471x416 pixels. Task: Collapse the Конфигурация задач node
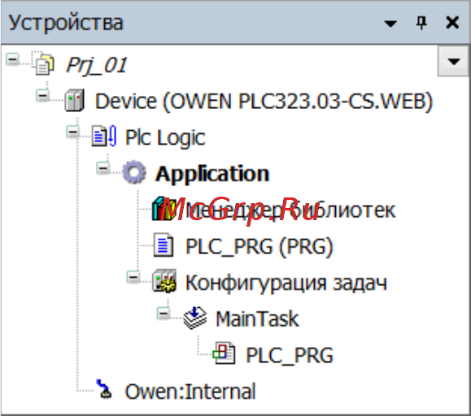133,277
